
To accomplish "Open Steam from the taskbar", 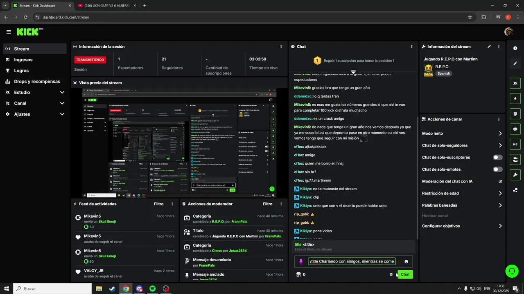I will coord(112,289).
